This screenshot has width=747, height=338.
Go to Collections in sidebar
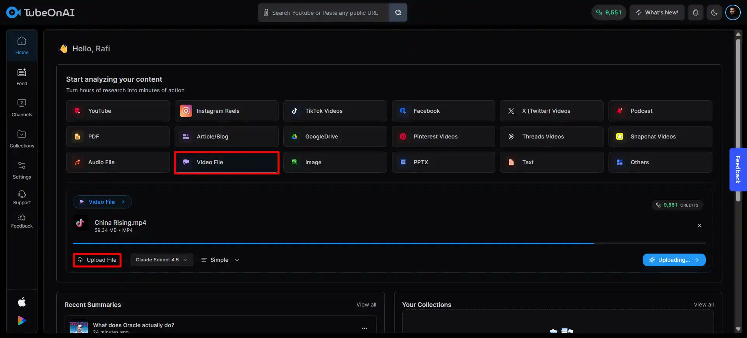[22, 139]
